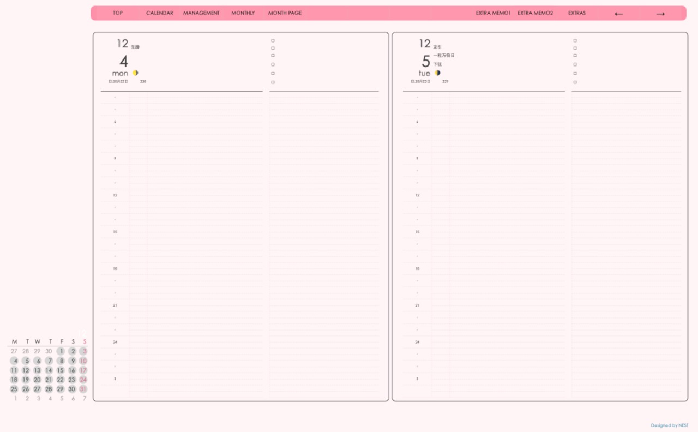Viewport: 698px width, 432px height.
Task: Go to the EXTRAS tab
Action: coord(577,13)
